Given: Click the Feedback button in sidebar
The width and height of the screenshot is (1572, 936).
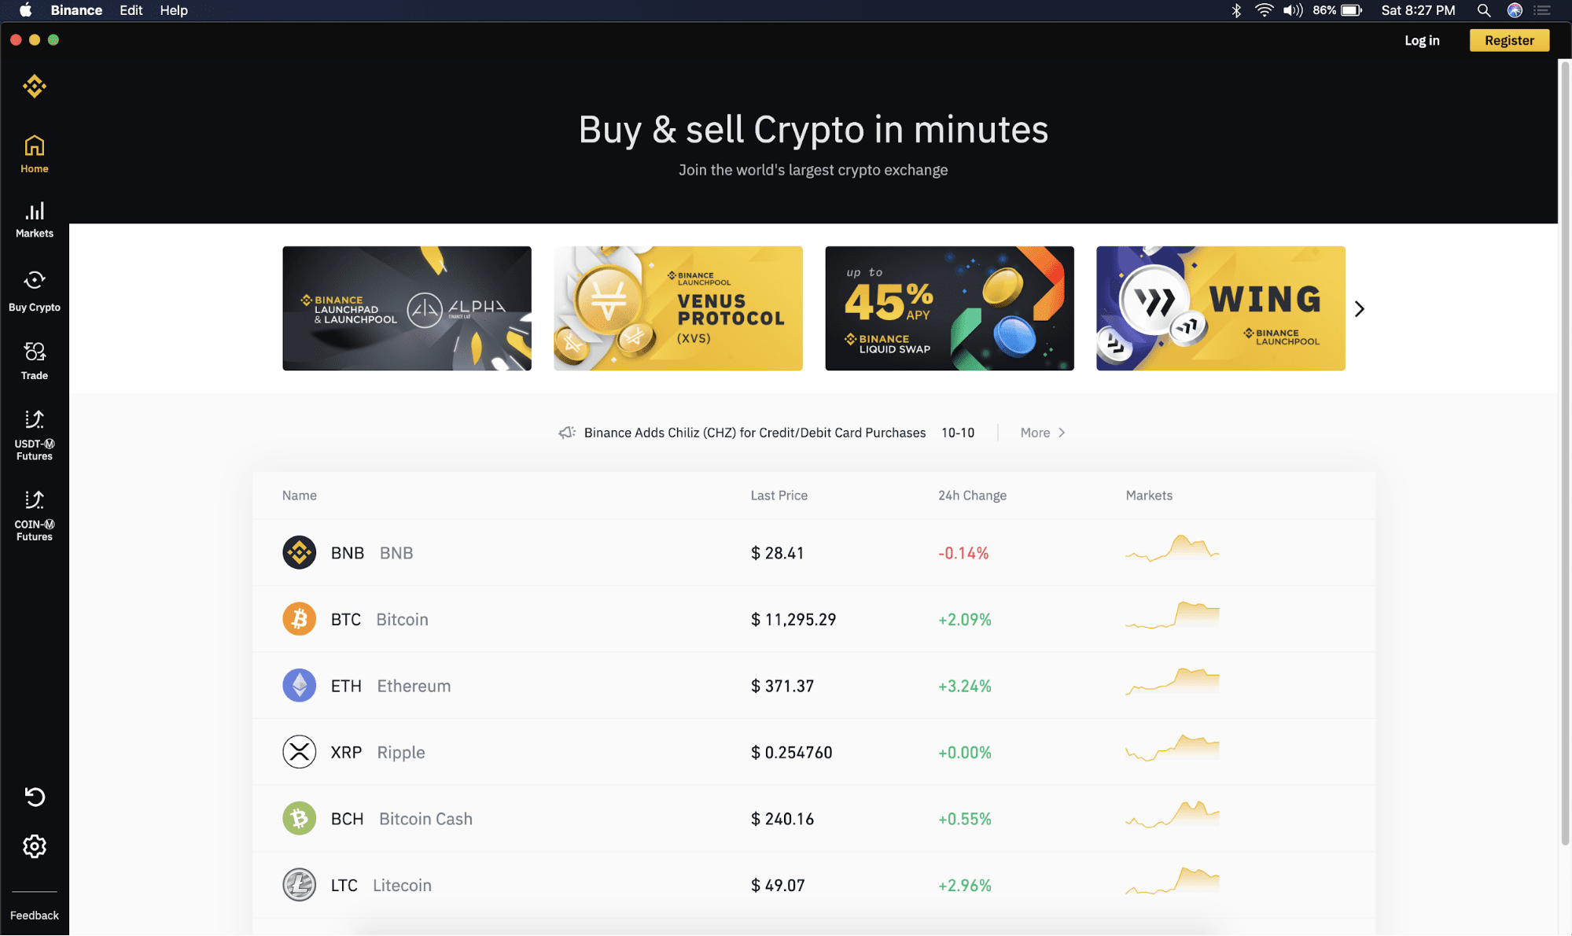Looking at the screenshot, I should point(35,916).
